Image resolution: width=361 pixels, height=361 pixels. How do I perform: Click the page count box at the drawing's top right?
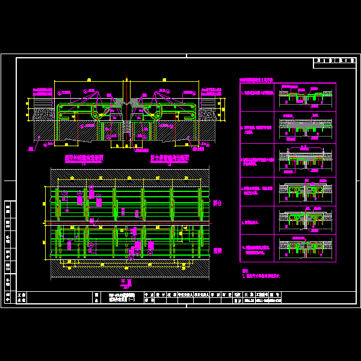pos(335,63)
